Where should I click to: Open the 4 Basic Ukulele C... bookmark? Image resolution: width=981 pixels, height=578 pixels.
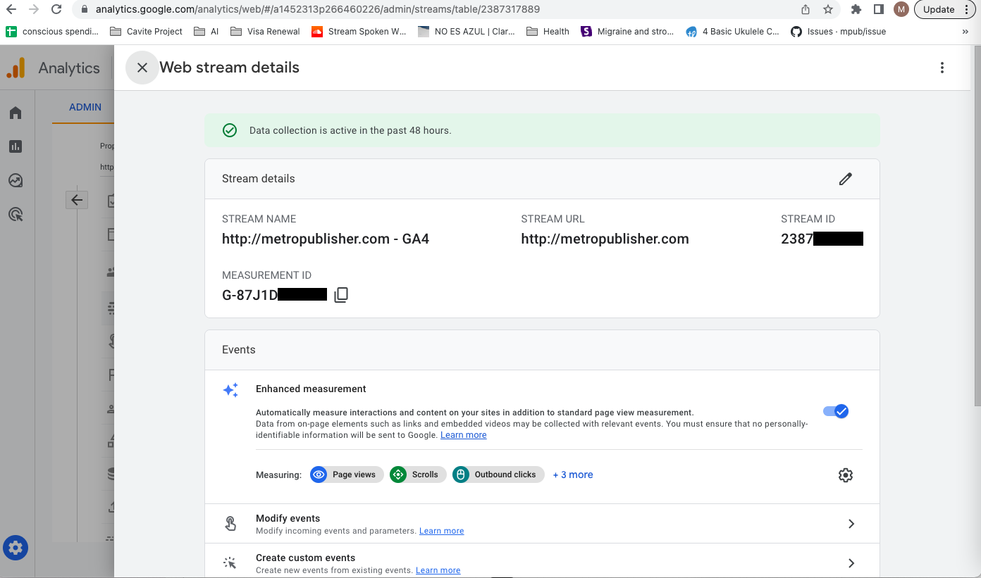tap(733, 32)
